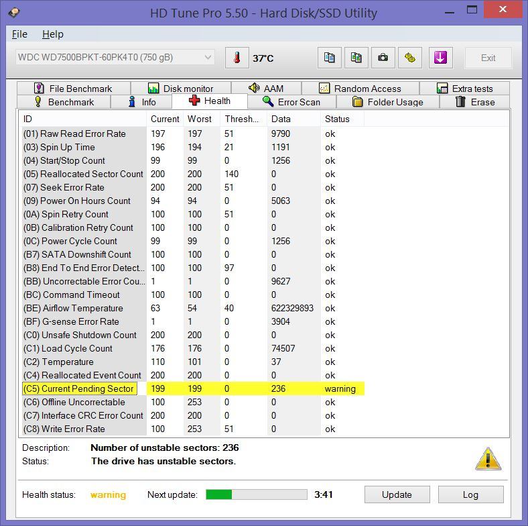The height and width of the screenshot is (526, 528).
Task: Click the 74507 Load Cycle data value
Action: [x=283, y=348]
